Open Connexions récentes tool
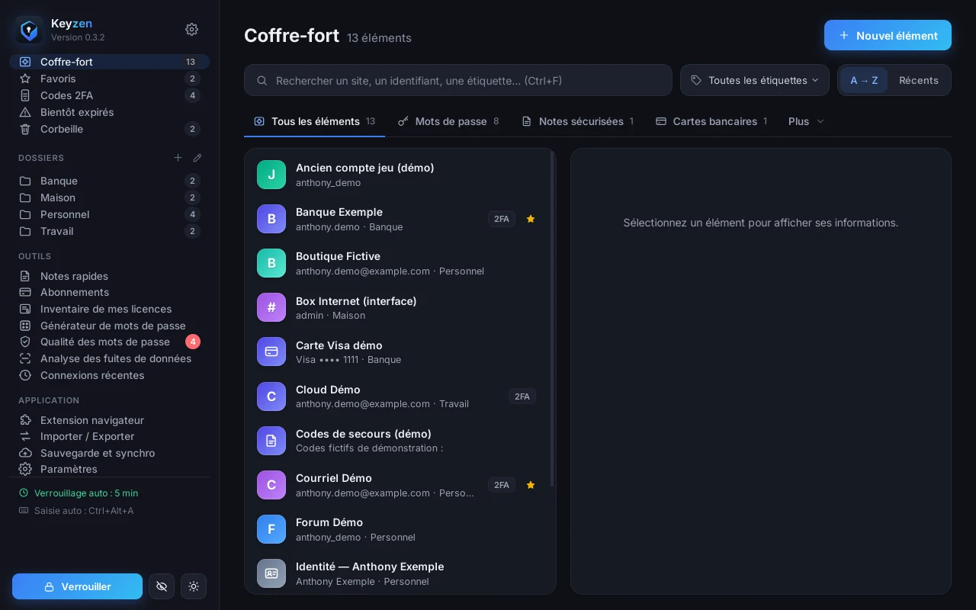 (109, 375)
